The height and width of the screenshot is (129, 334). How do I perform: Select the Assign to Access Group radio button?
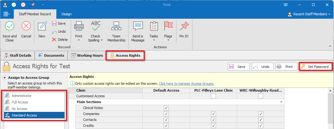pos(5,78)
